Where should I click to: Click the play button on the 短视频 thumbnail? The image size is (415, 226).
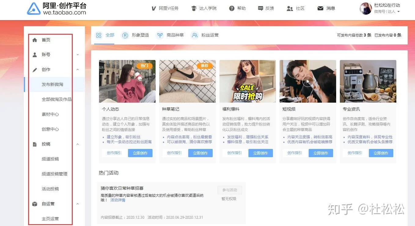[308, 81]
